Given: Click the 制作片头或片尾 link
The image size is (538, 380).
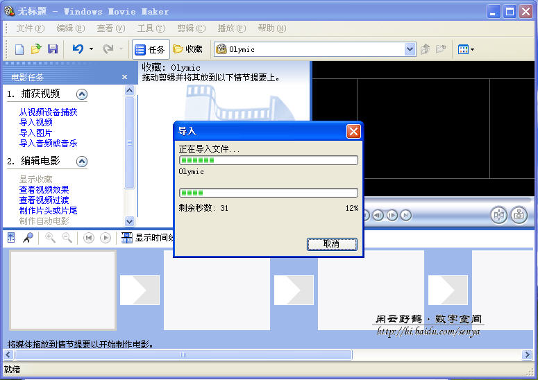Looking at the screenshot, I should click(x=48, y=210).
